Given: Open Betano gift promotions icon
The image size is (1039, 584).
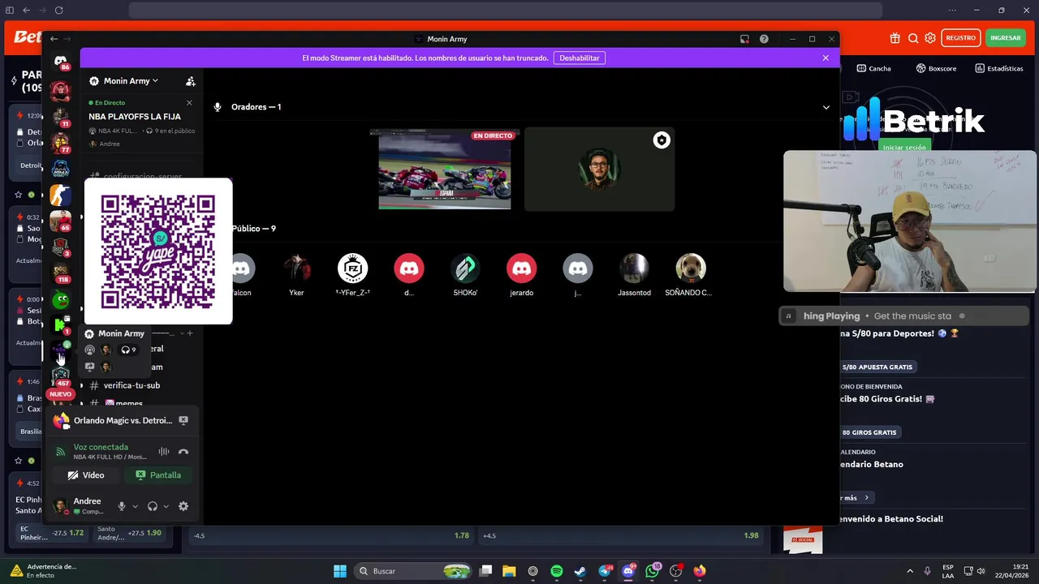Looking at the screenshot, I should [x=895, y=38].
